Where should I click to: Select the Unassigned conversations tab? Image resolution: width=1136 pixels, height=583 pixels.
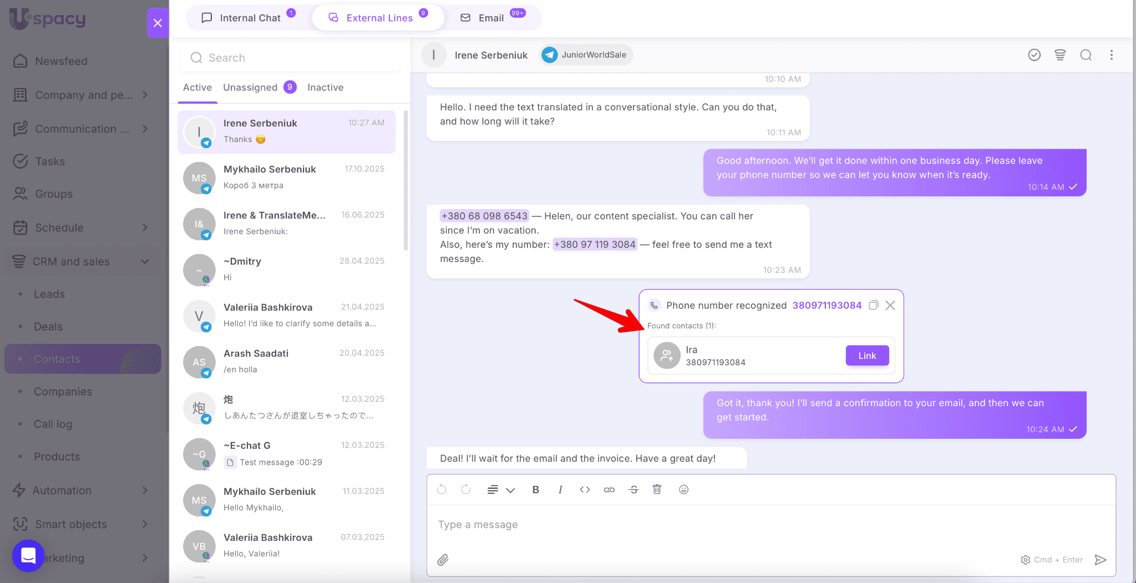click(x=250, y=87)
